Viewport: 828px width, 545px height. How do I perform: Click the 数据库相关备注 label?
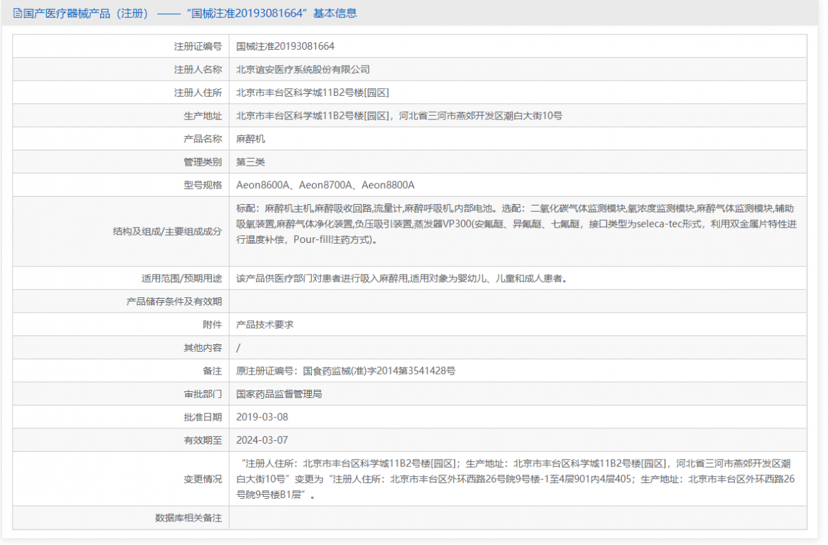[188, 517]
